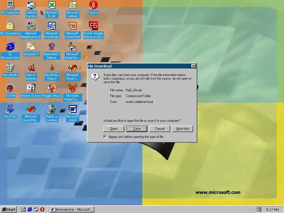
Task: Click the Compressed Folder file type text
Action: 138,96
